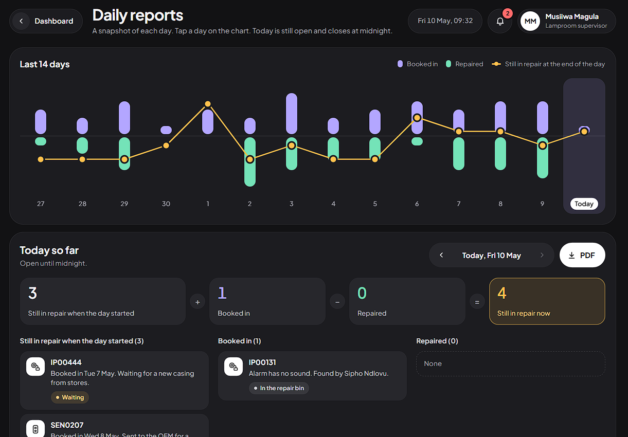Image resolution: width=628 pixels, height=437 pixels.
Task: Select day 4 on the chart
Action: coord(333,146)
